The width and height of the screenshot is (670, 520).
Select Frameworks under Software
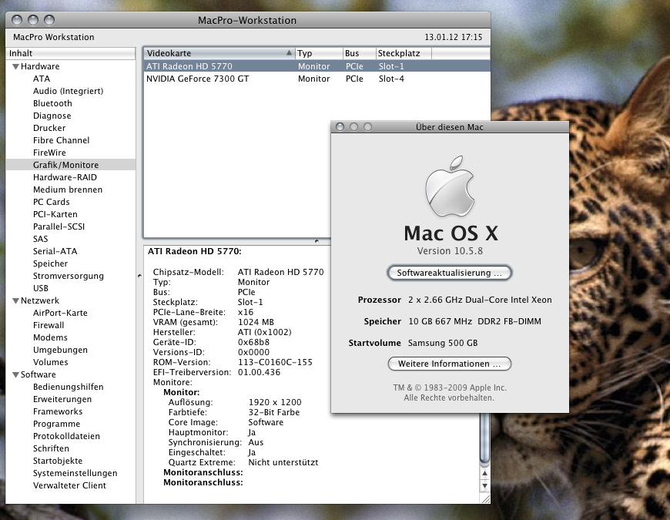[x=58, y=411]
